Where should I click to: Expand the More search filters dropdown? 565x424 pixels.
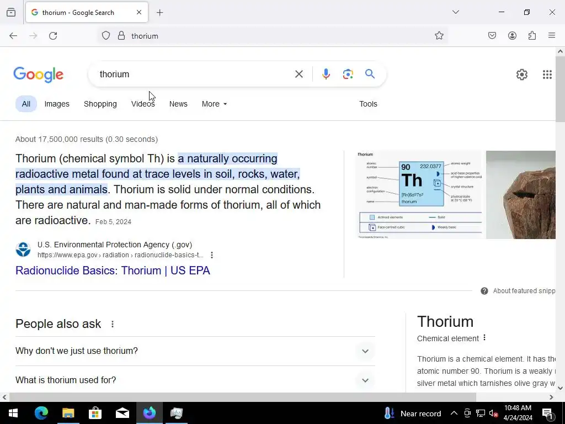[x=215, y=104]
